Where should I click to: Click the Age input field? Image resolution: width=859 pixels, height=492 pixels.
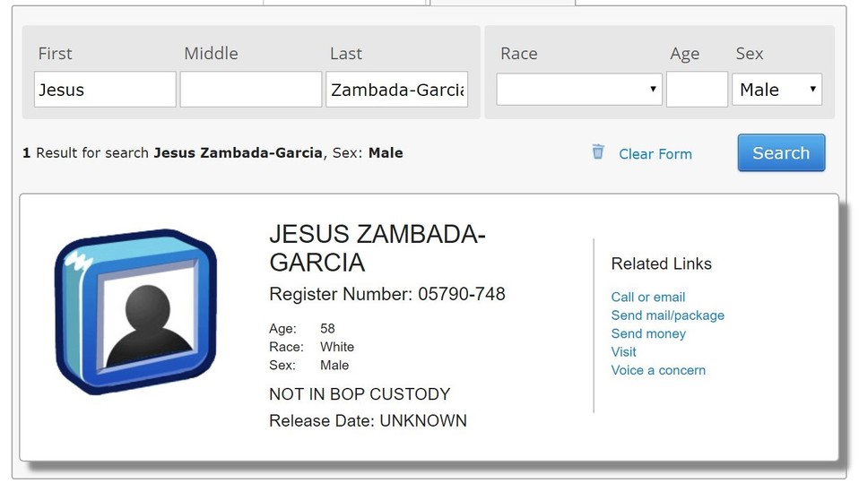697,90
